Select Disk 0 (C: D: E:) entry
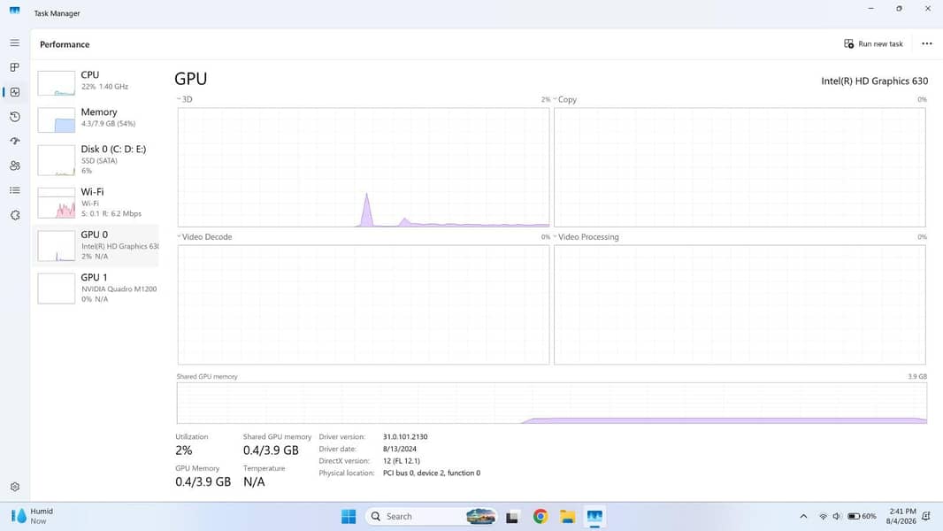The image size is (943, 531). coord(96,160)
